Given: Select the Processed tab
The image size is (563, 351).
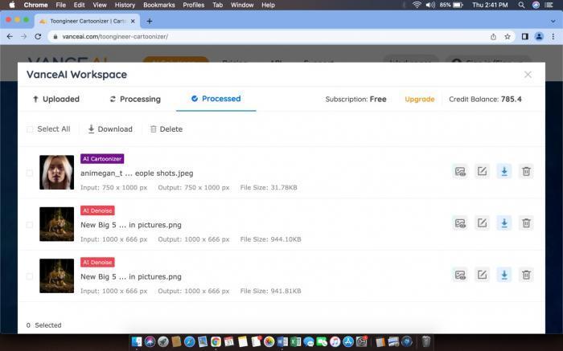Looking at the screenshot, I should pyautogui.click(x=216, y=99).
